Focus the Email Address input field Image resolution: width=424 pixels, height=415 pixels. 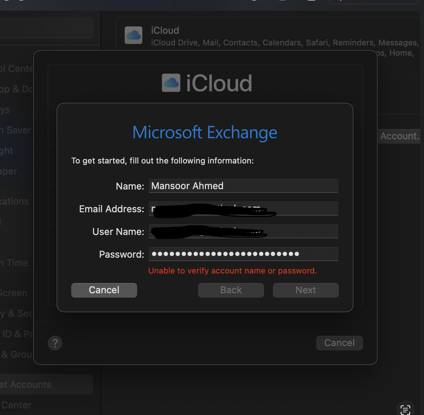(x=244, y=209)
